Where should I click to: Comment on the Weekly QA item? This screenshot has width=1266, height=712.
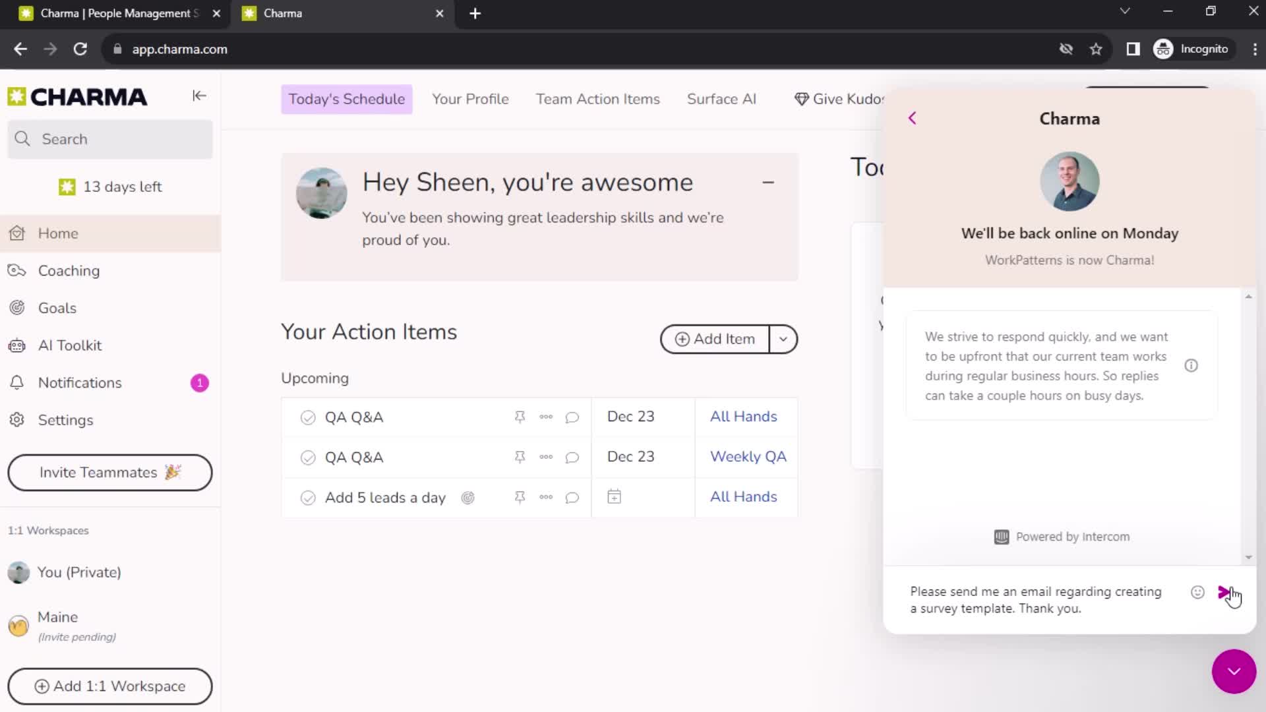click(572, 458)
